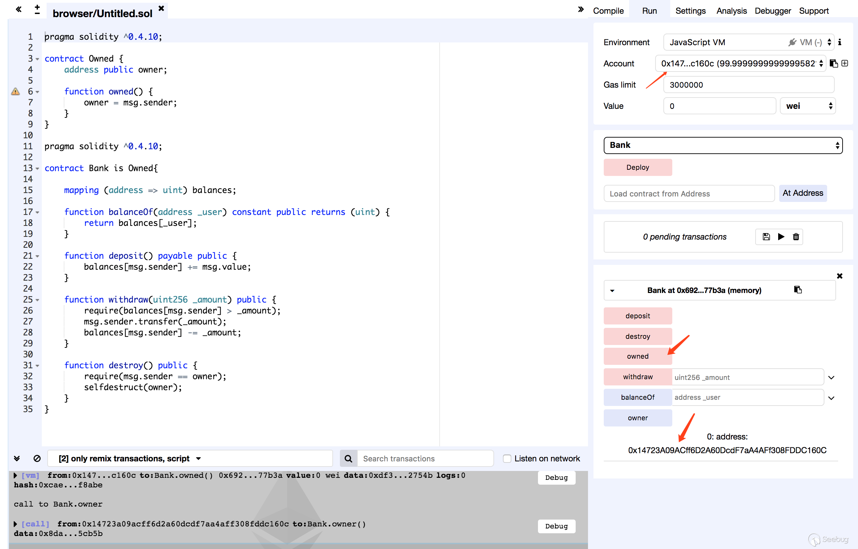The width and height of the screenshot is (858, 549).
Task: Fold the contract Bank code at line 13
Action: click(x=37, y=168)
